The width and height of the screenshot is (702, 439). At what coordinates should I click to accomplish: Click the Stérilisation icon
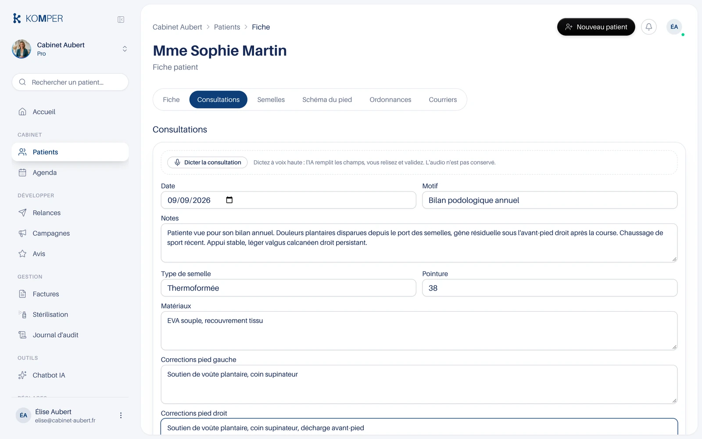point(22,314)
